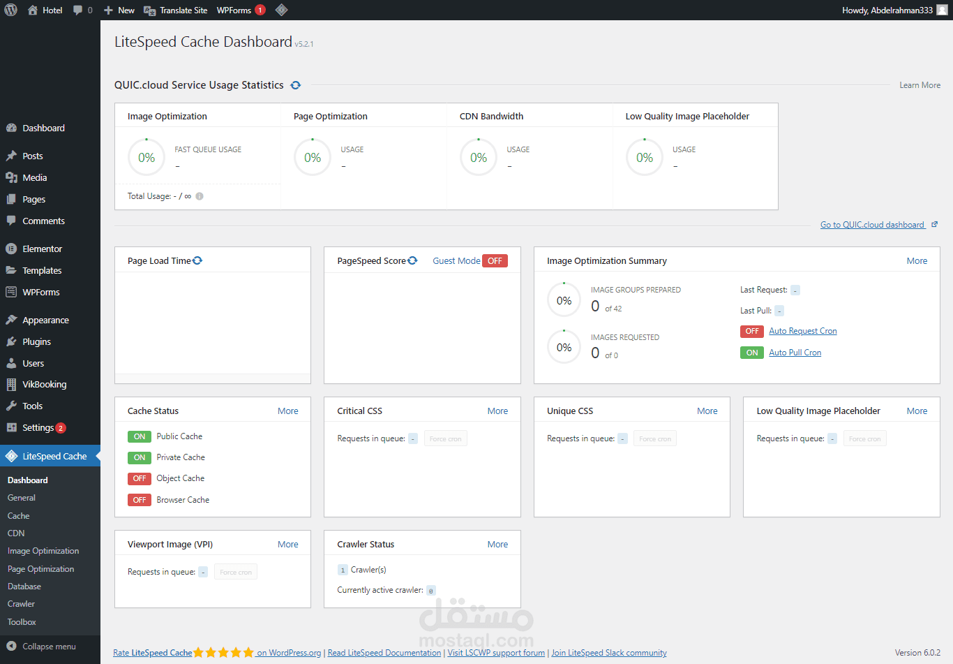Click the Templates folder icon
This screenshot has height=664, width=953.
[11, 270]
